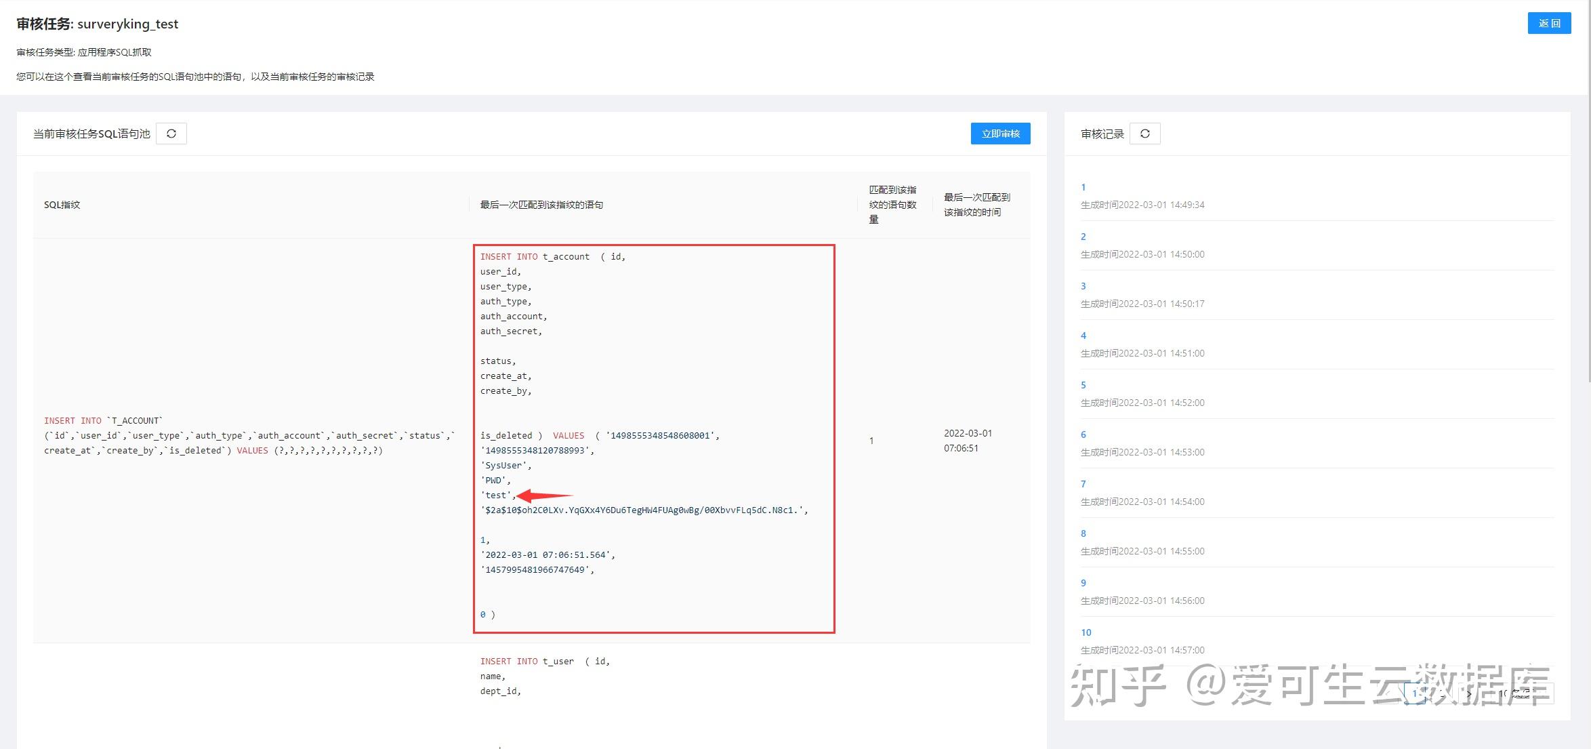Open audit record 6
Image resolution: width=1591 pixels, height=749 pixels.
pyautogui.click(x=1083, y=434)
